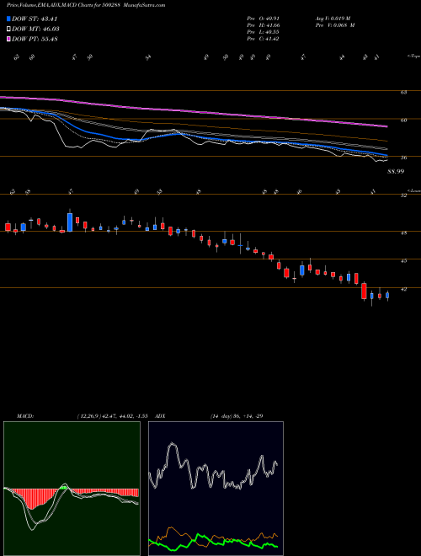
Task: Click the red MACD histogram bars
Action: coord(32,498)
